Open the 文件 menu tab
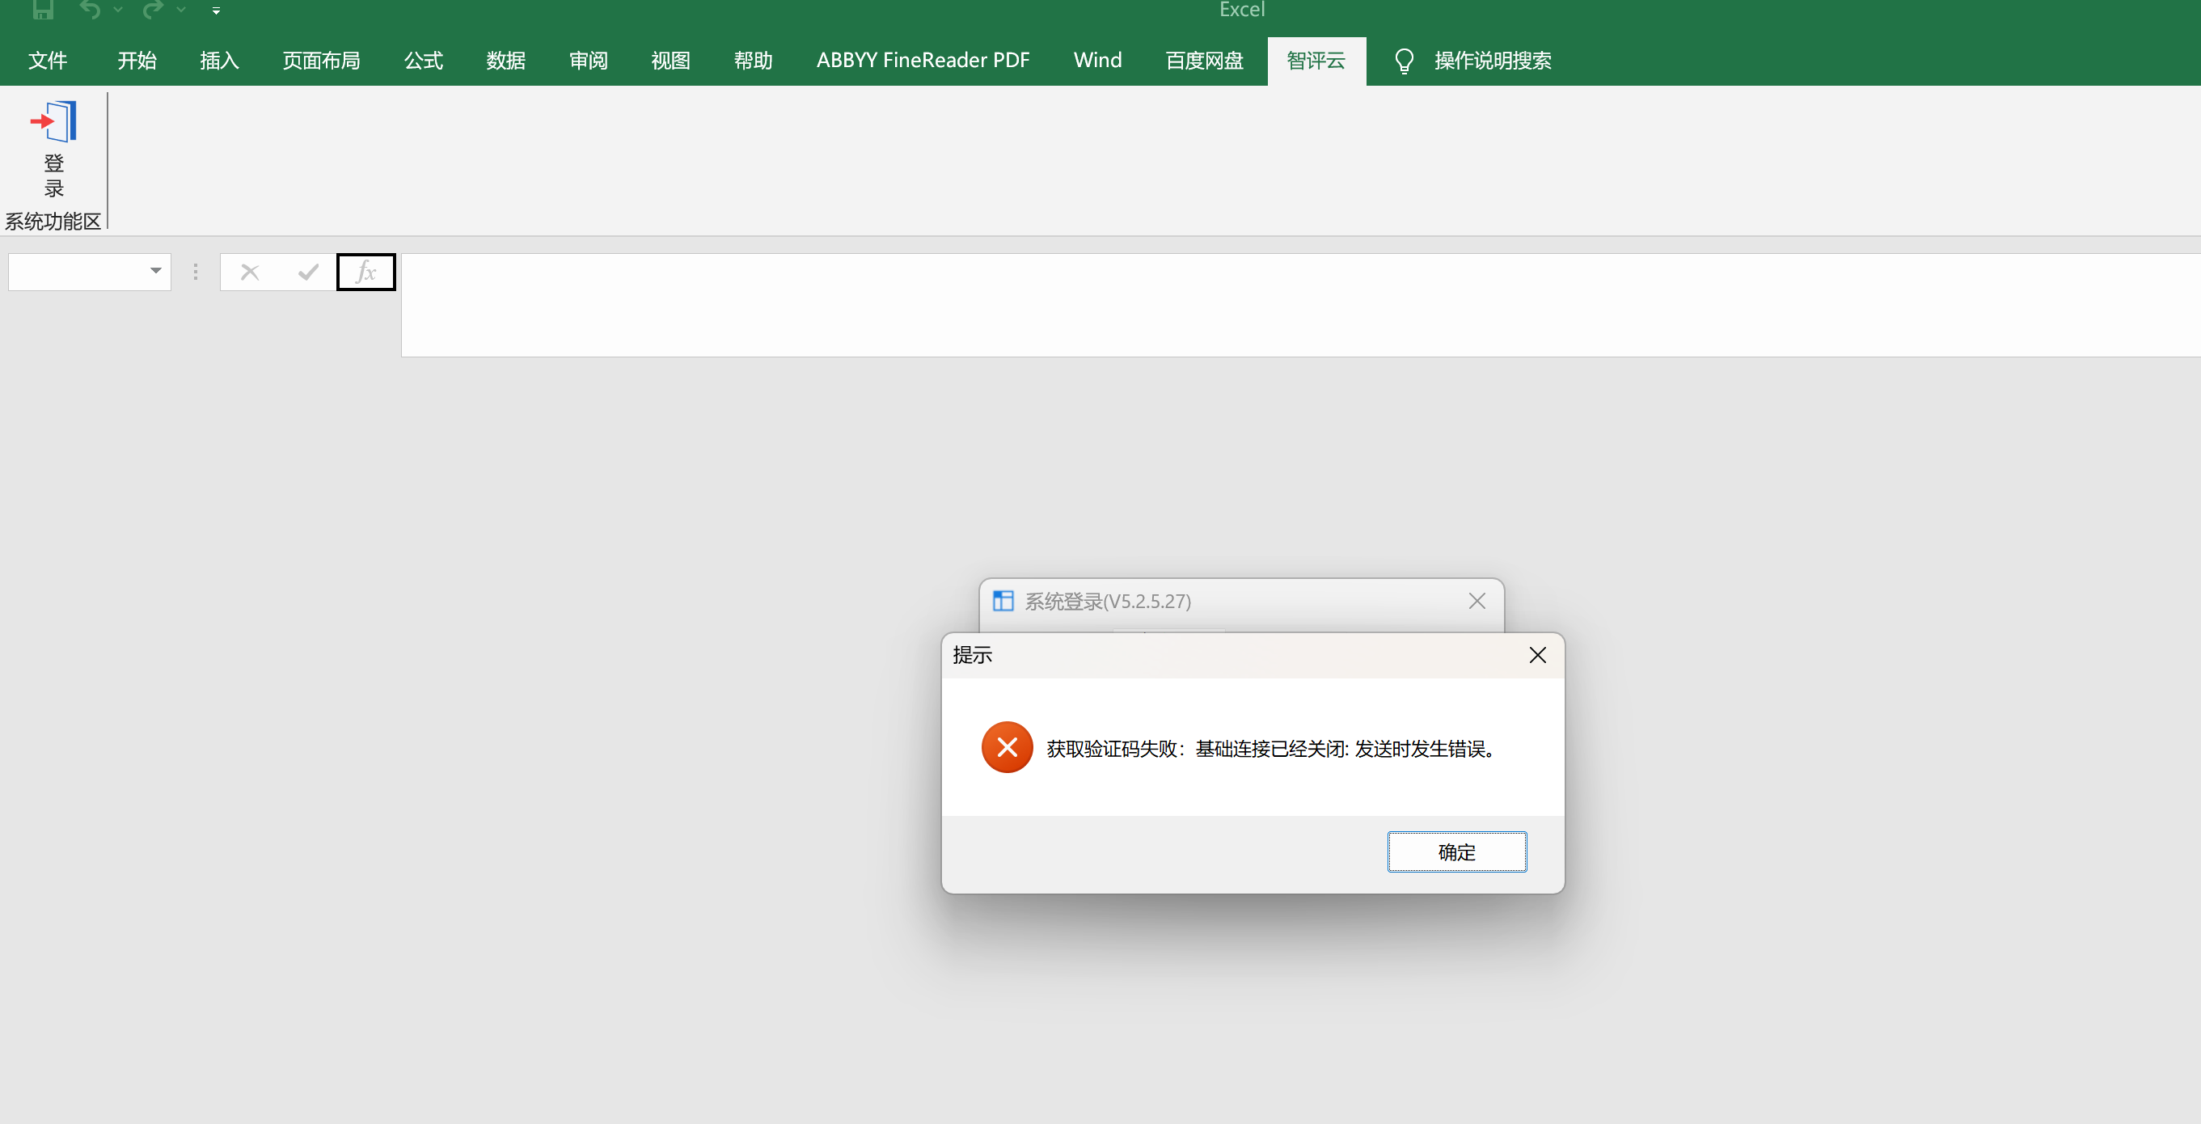 click(x=48, y=61)
